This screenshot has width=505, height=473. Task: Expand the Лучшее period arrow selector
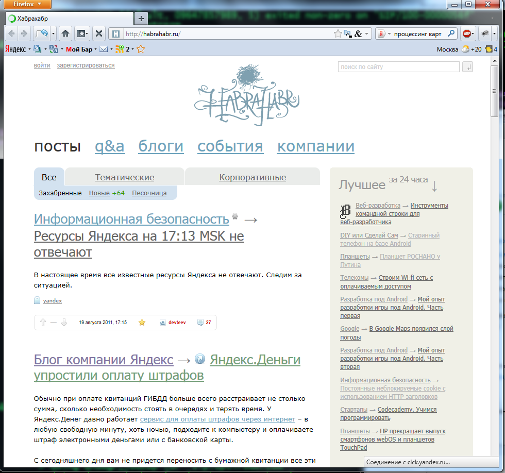(x=434, y=185)
